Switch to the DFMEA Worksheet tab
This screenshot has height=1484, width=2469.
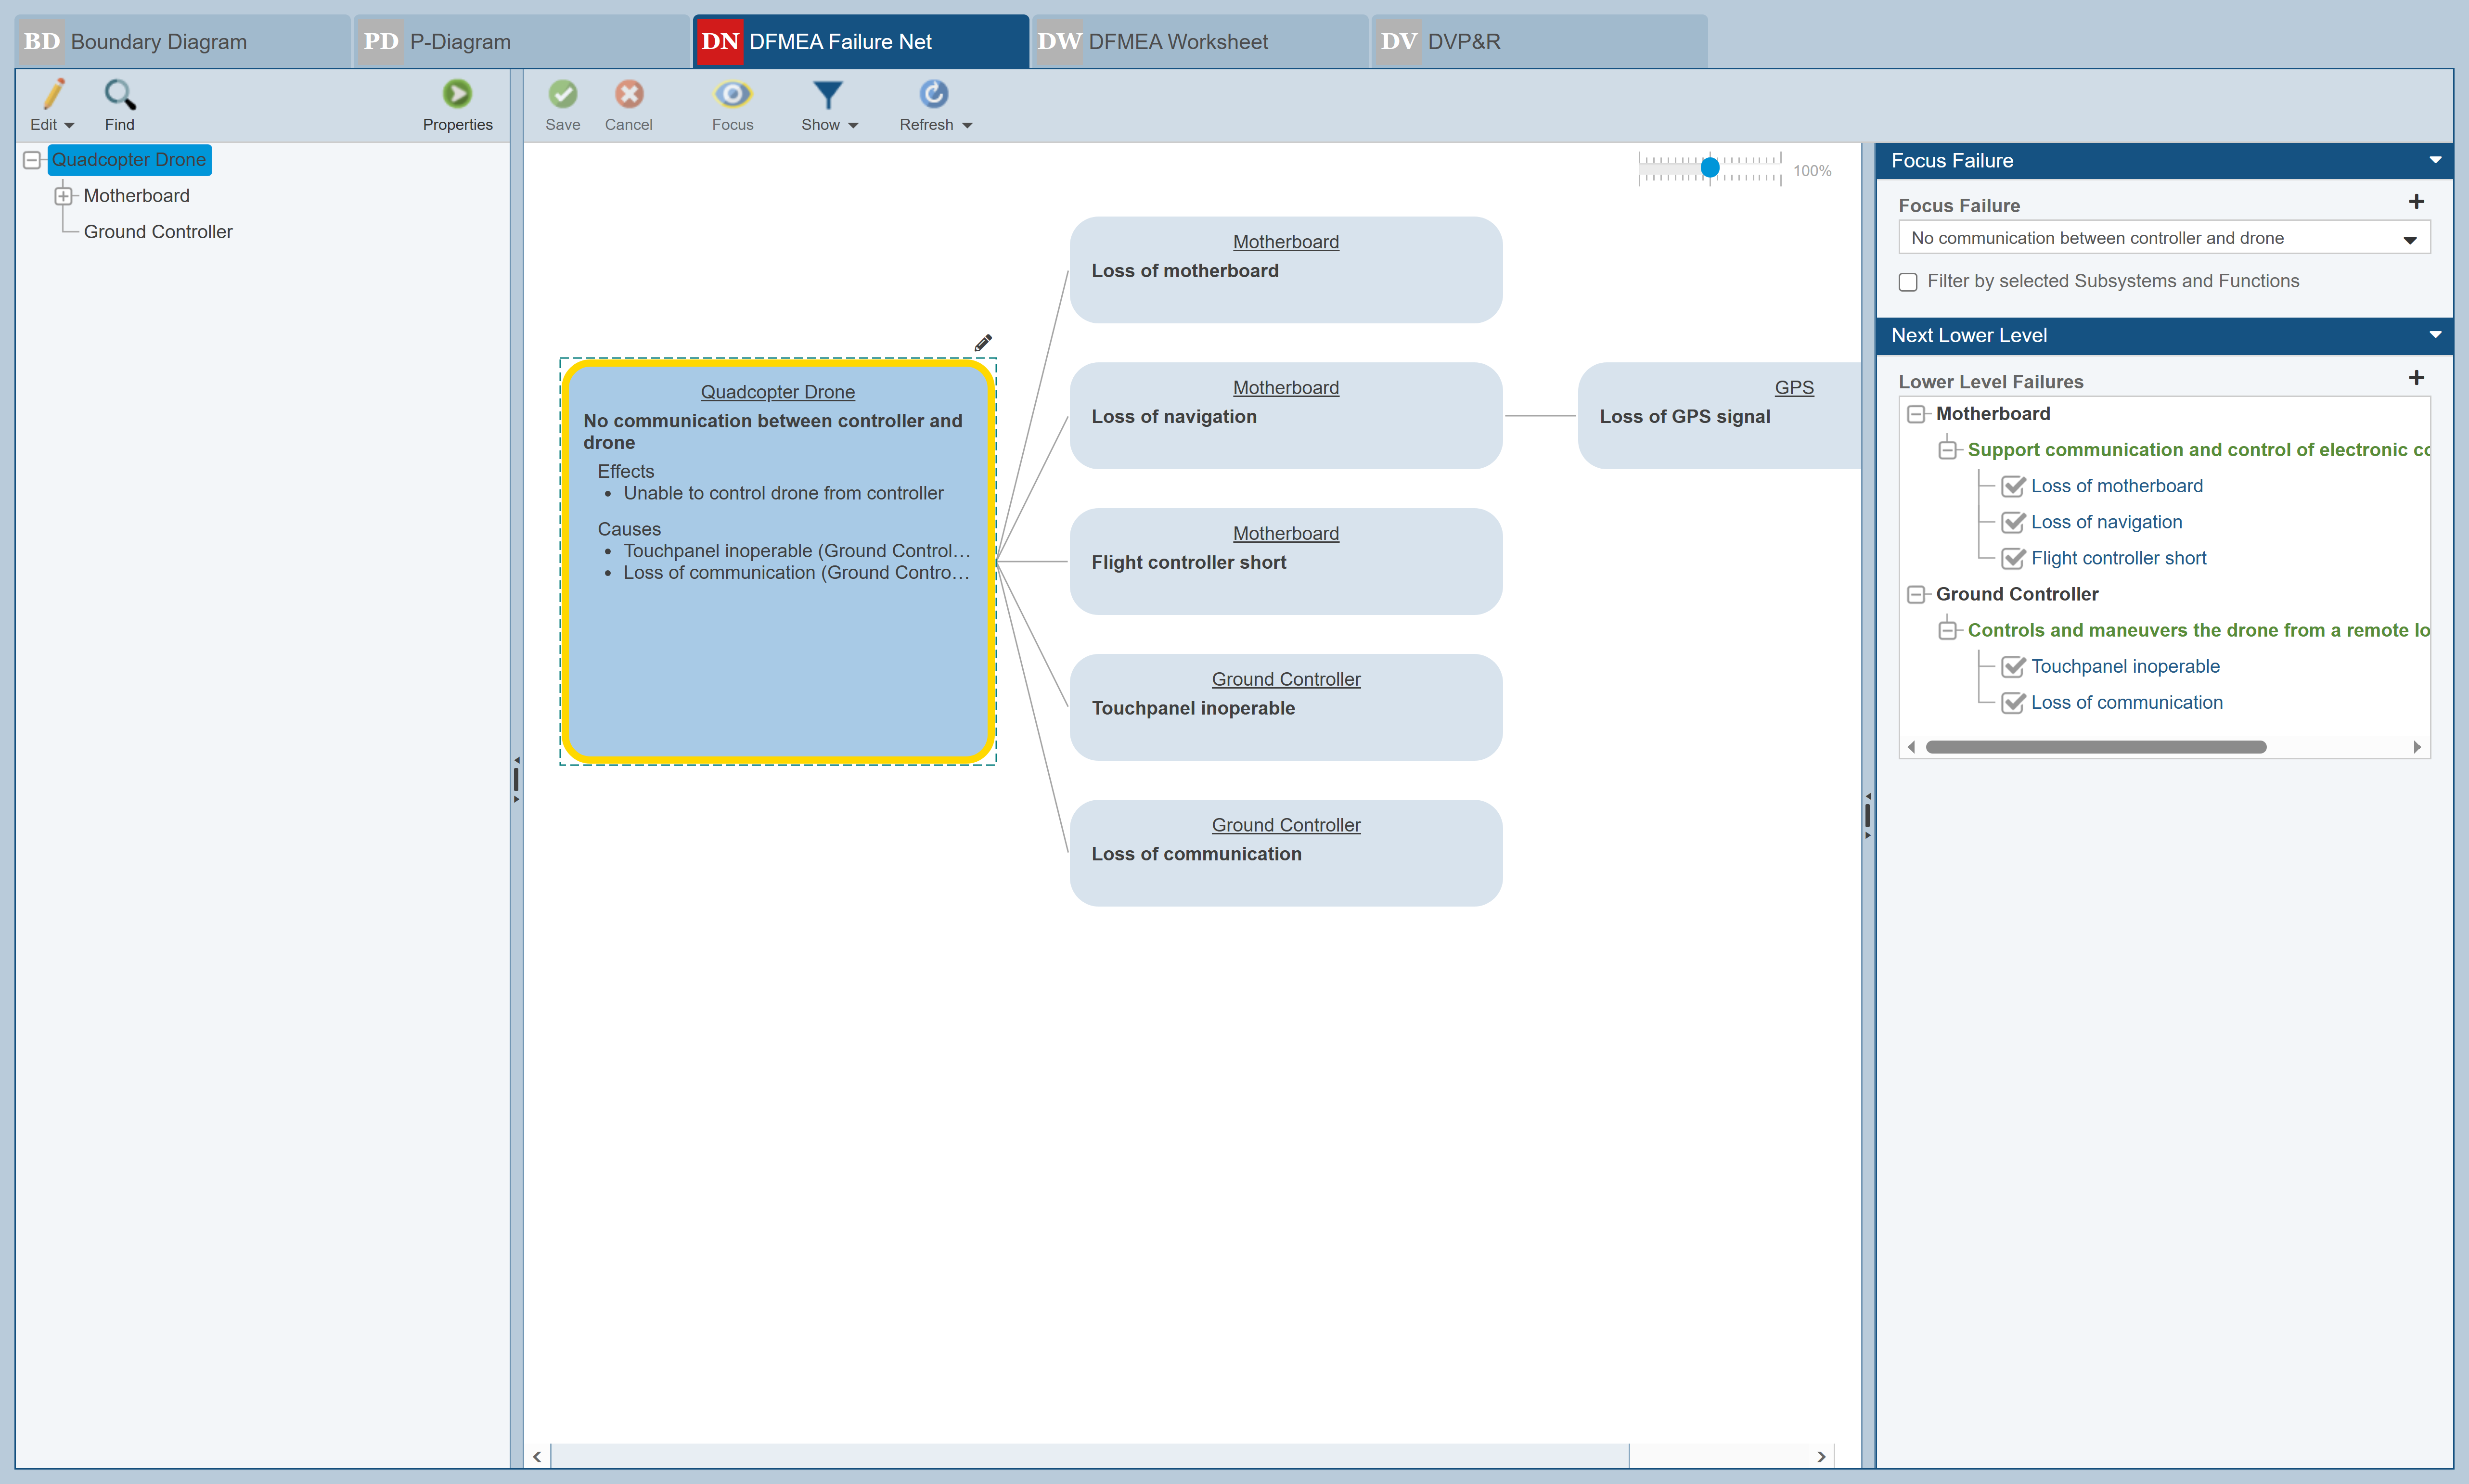tap(1177, 42)
